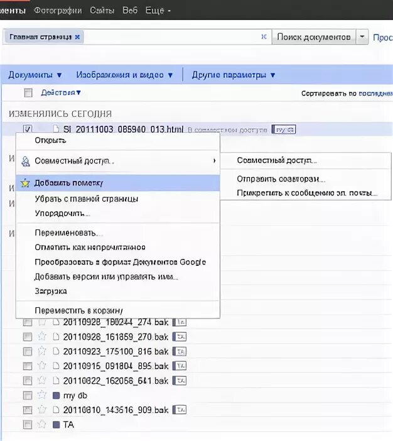Click TA label tag on 20110822_162056_641.bak
The height and width of the screenshot is (441, 393).
click(180, 381)
